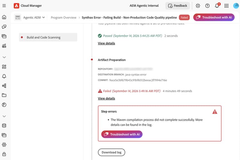This screenshot has width=240, height=160.
Task: Open the round icon below the sidebar folder
Action: [x=4, y=105]
